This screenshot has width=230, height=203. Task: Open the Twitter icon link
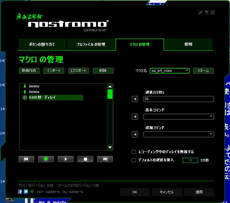26,192
